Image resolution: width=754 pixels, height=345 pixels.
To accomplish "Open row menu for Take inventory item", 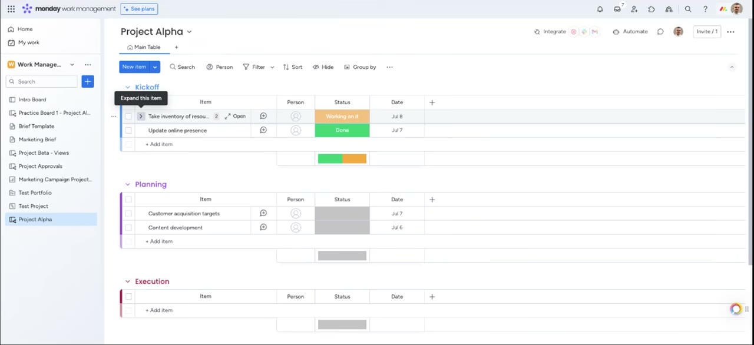I will click(114, 117).
